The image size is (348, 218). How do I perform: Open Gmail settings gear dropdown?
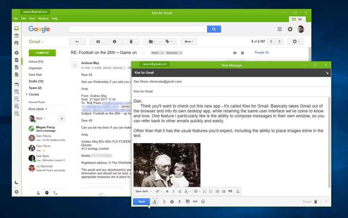(x=296, y=42)
